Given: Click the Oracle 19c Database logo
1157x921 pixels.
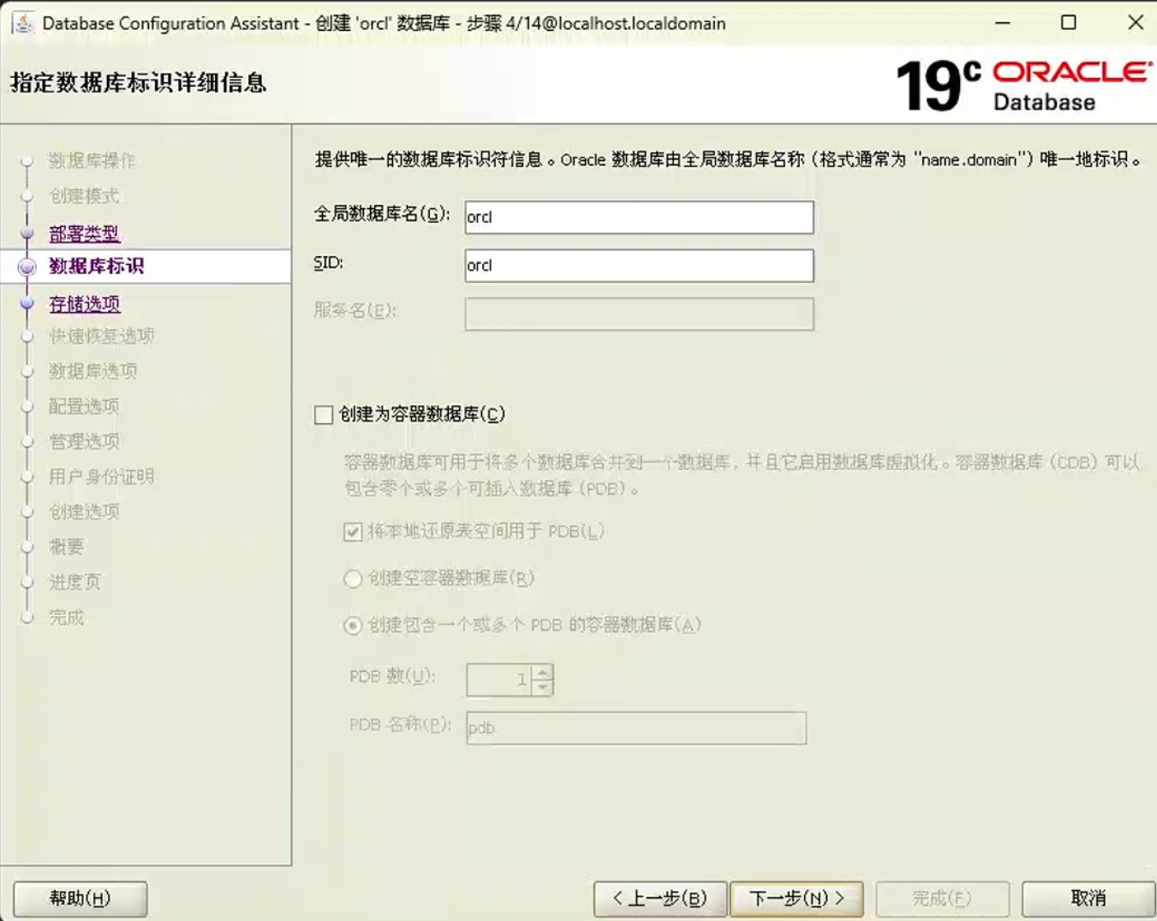Looking at the screenshot, I should tap(1023, 86).
